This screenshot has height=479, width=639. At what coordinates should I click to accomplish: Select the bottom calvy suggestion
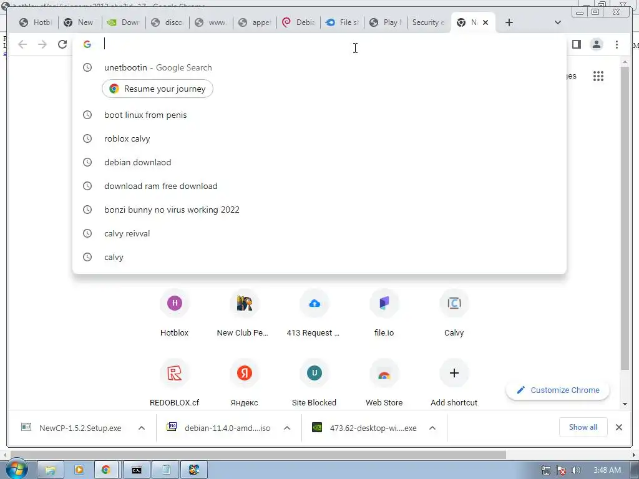pos(319,257)
